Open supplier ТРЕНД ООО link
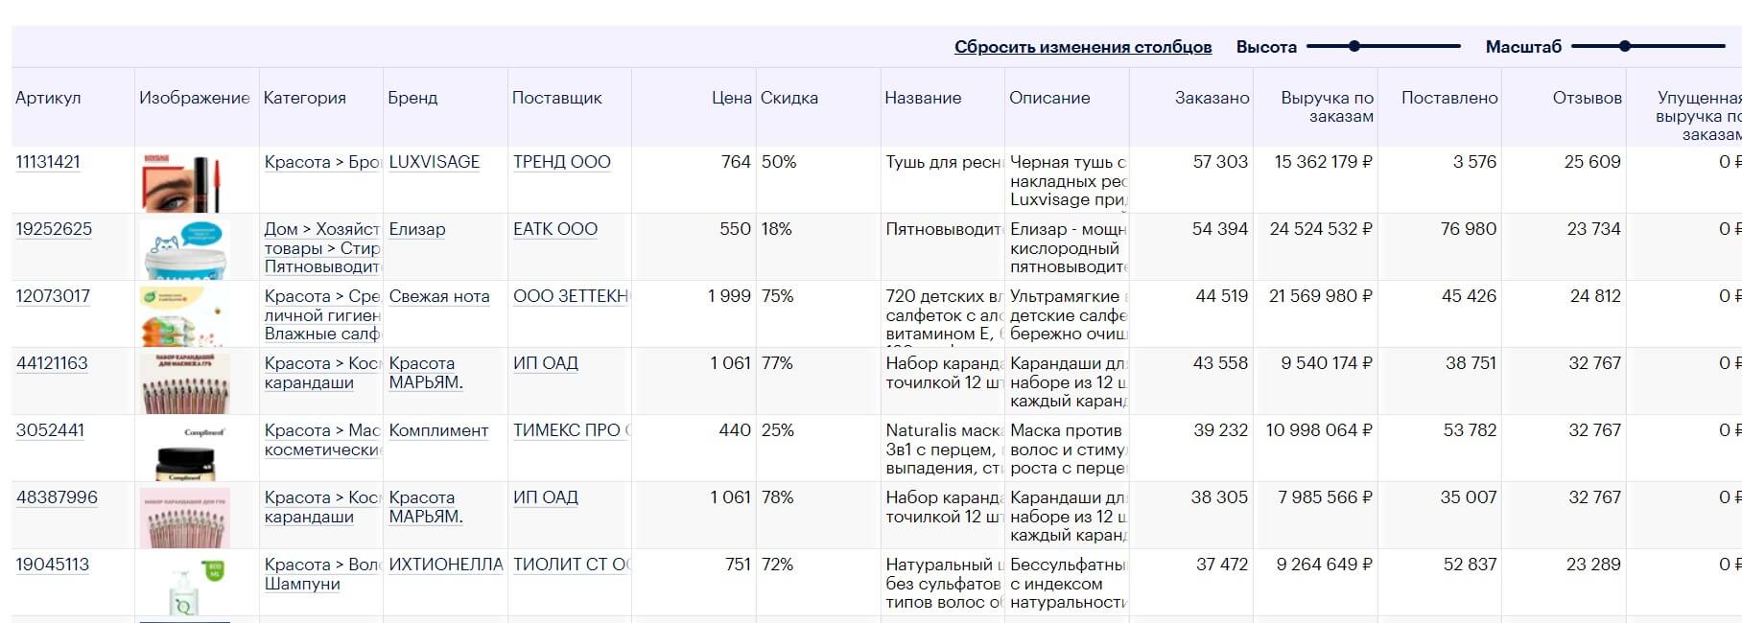 (x=562, y=162)
